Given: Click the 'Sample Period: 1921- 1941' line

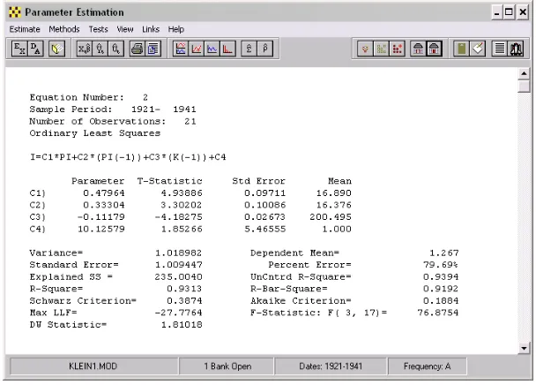Looking at the screenshot, I should point(113,109).
